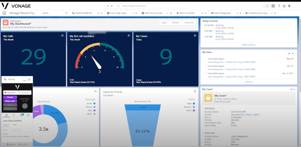Open the 12:30 PM Meeting event link

tap(219, 25)
